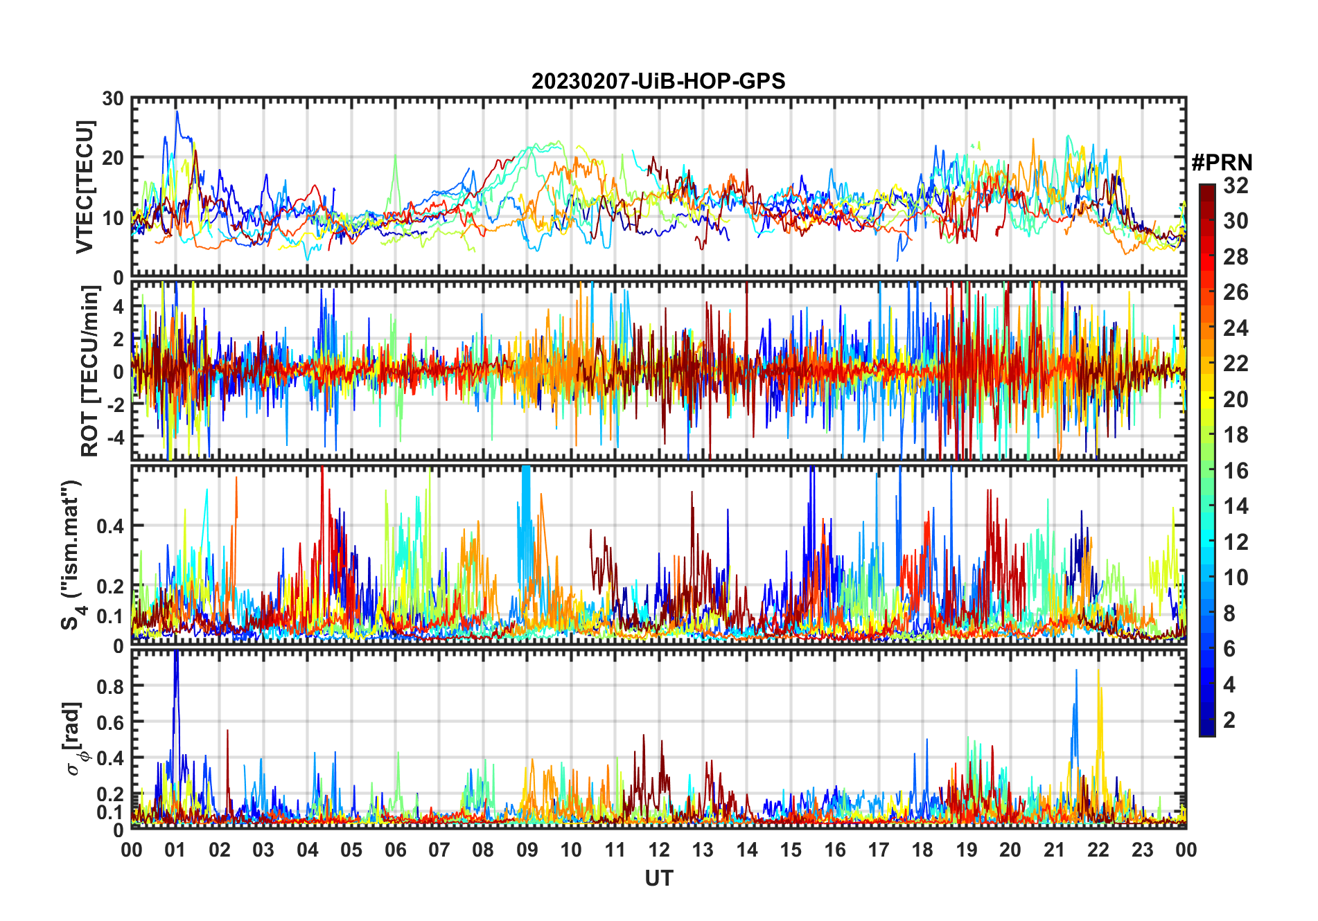1318x921 pixels.
Task: Click the VTEC[TECU] y-axis label
Action: (85, 187)
